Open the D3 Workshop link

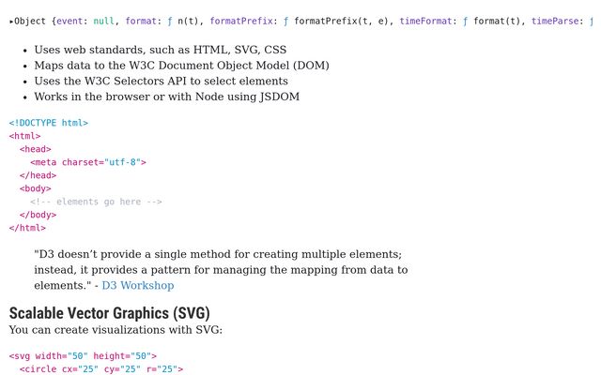point(137,286)
